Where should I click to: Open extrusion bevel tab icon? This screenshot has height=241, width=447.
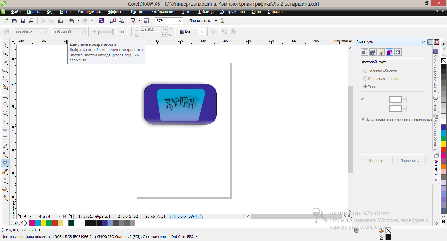(x=398, y=52)
